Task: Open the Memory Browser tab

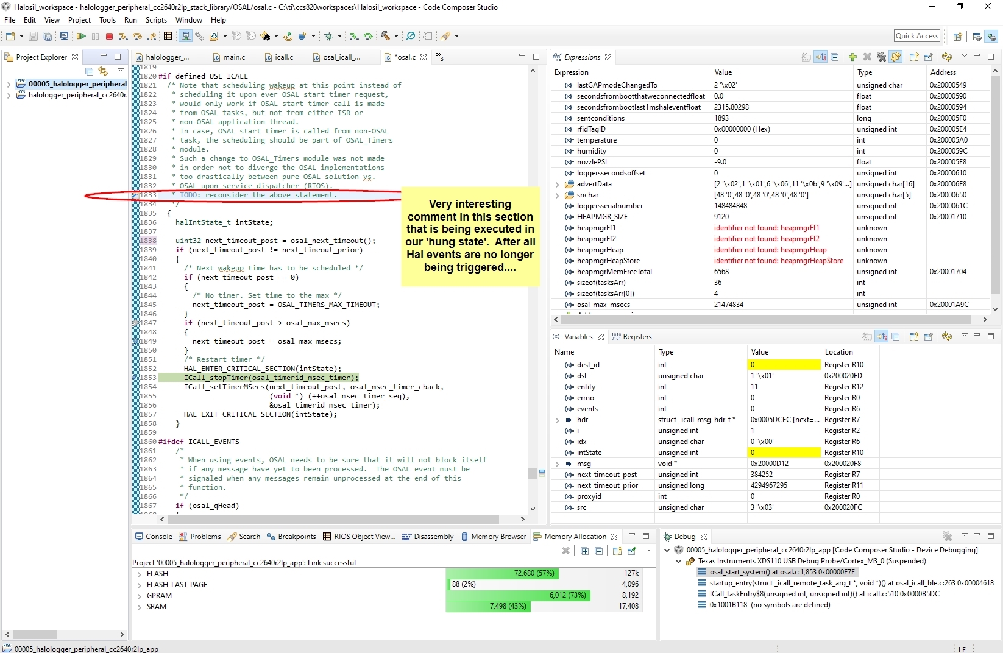Action: point(494,537)
